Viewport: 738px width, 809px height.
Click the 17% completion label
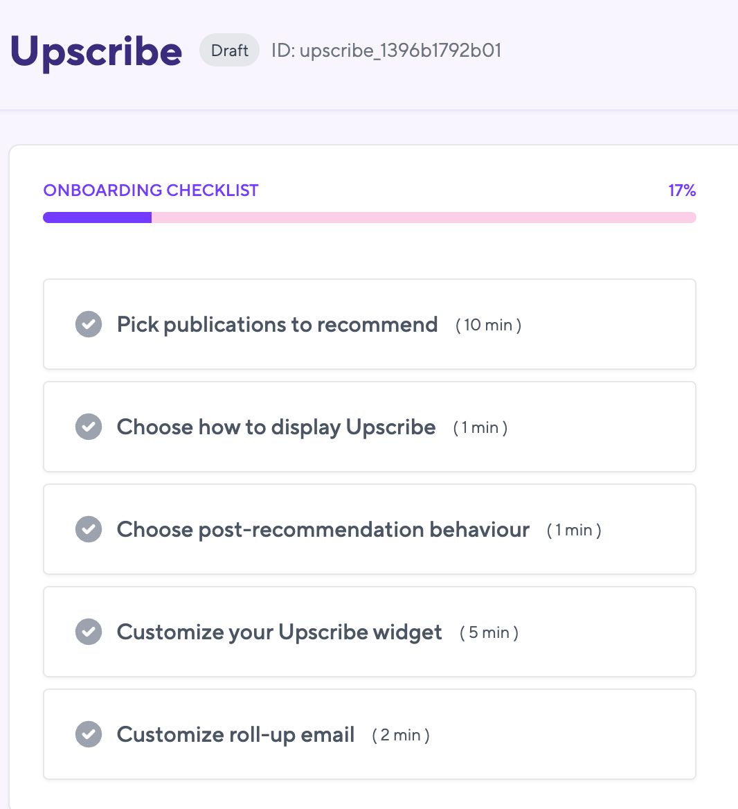pyautogui.click(x=682, y=190)
